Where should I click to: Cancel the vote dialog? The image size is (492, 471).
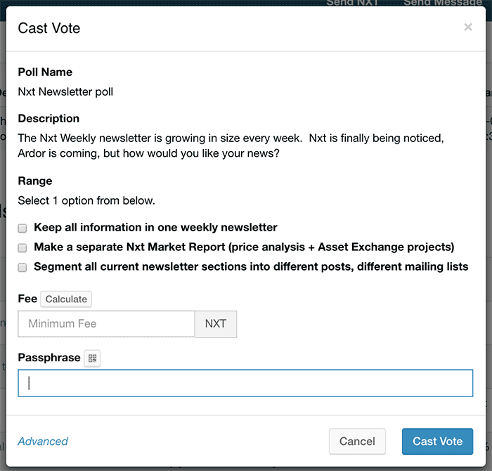point(357,441)
